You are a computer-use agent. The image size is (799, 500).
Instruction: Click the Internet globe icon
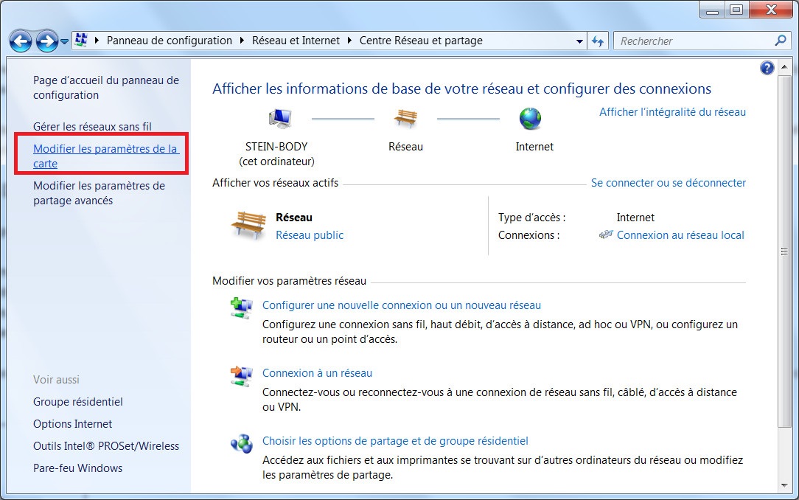pos(530,119)
